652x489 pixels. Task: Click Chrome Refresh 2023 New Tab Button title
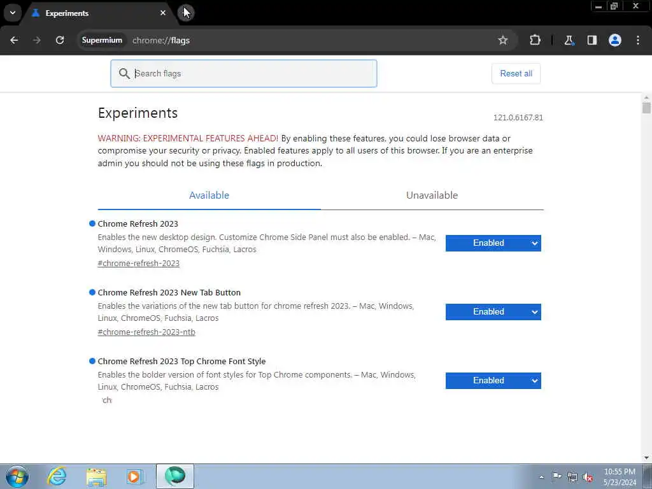tap(169, 292)
